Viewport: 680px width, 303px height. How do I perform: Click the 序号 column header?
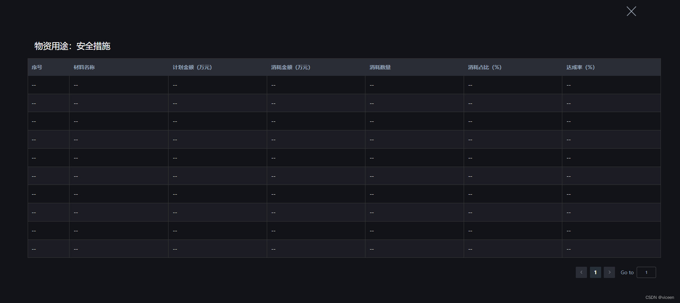coord(37,67)
